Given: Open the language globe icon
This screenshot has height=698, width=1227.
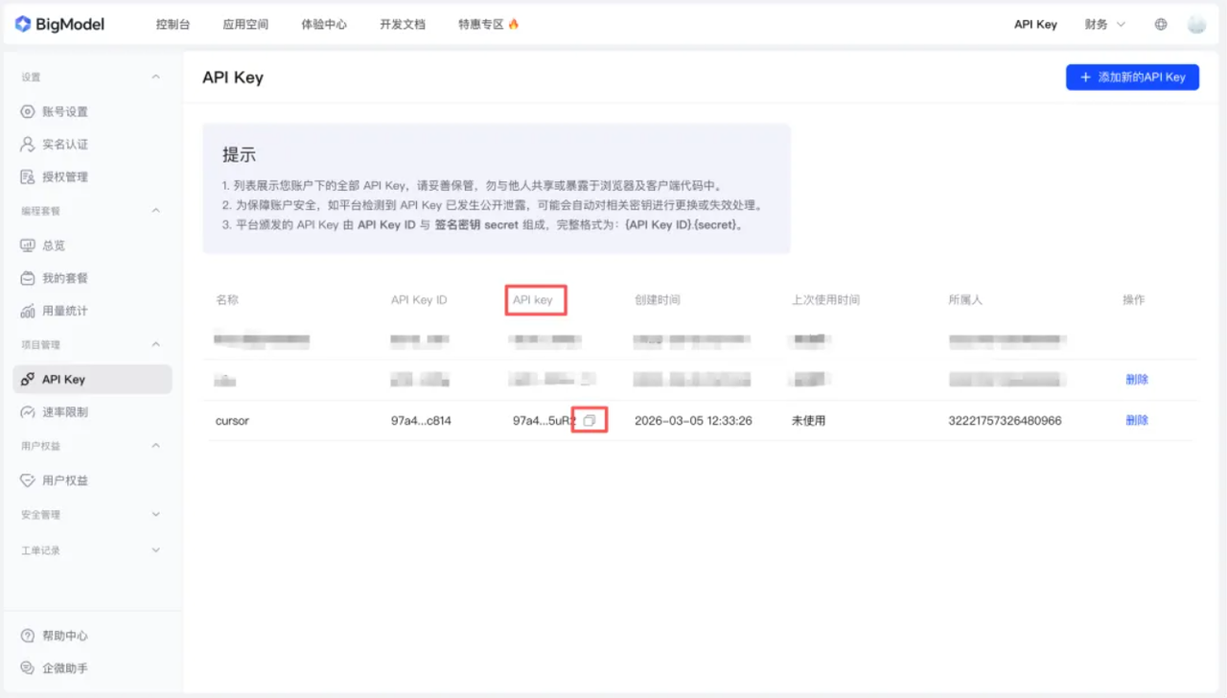Looking at the screenshot, I should point(1161,24).
